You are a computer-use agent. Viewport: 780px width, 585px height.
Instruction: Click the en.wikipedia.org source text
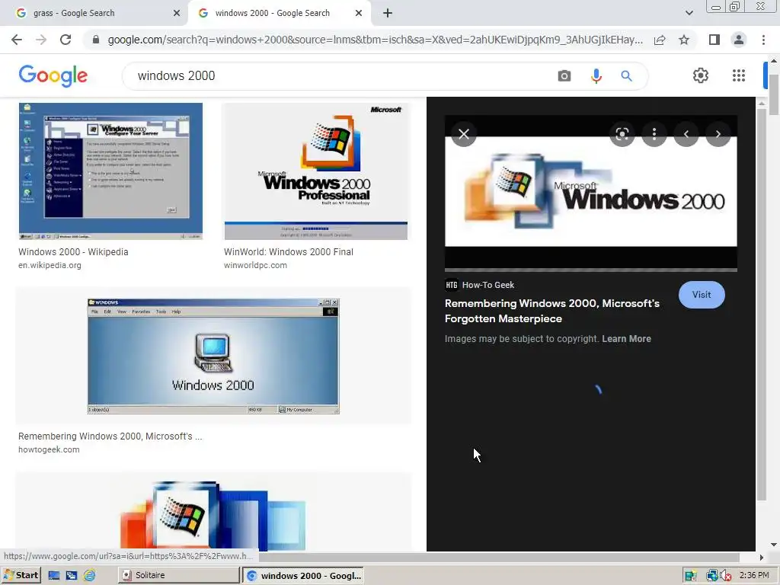[x=50, y=265]
